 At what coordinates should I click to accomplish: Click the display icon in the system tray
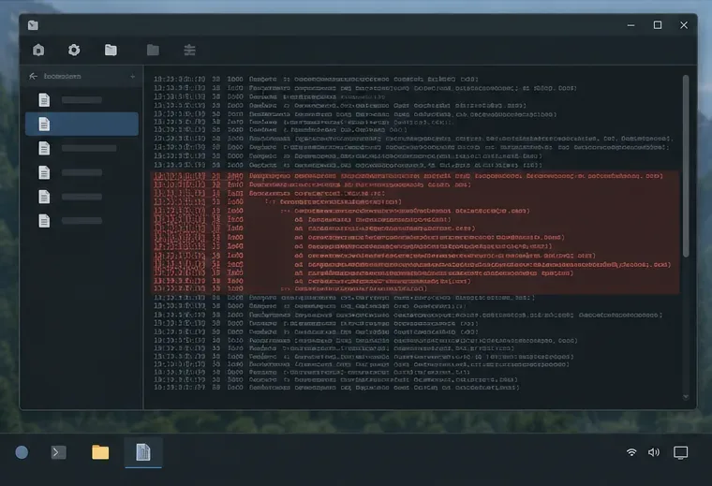point(681,452)
